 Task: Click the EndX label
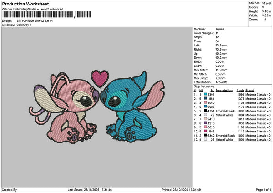coord(198,61)
